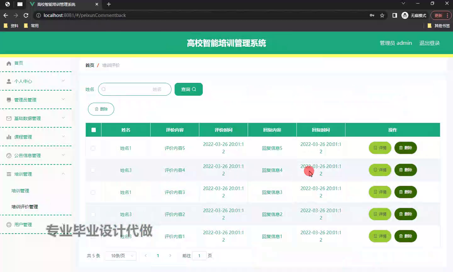453x272 pixels.
Task: Click the browser address bar URL
Action: pyautogui.click(x=85, y=15)
